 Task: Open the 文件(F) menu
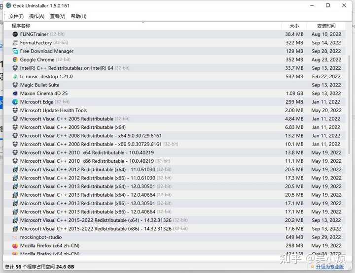click(x=16, y=16)
